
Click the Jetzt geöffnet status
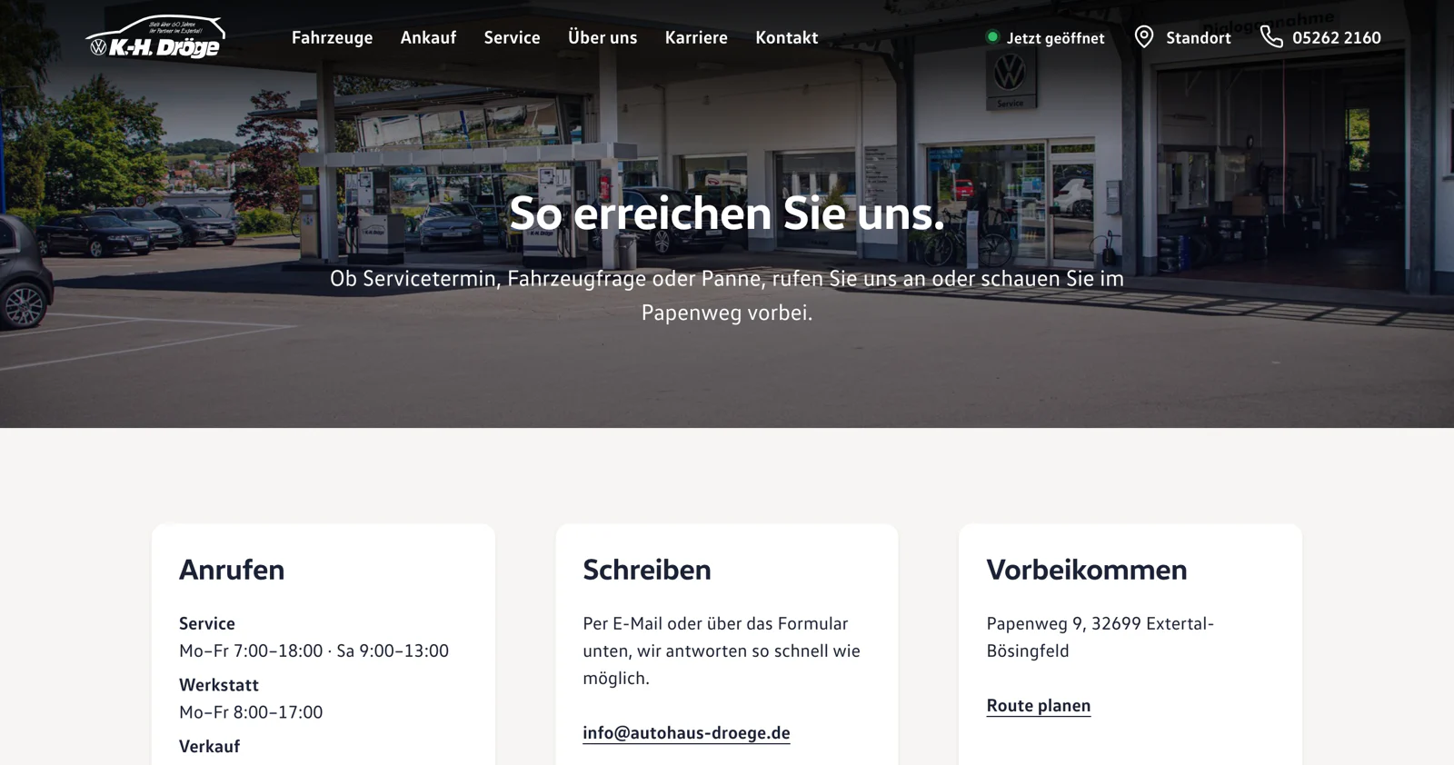[x=1046, y=37]
